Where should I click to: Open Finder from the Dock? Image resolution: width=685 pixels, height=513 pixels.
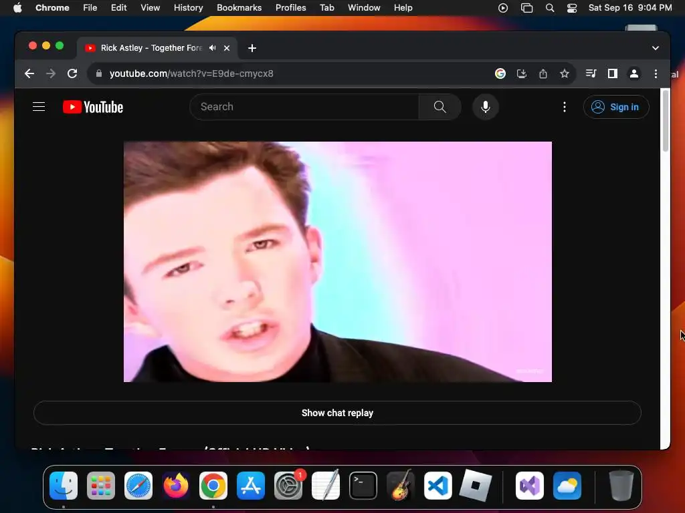point(64,486)
